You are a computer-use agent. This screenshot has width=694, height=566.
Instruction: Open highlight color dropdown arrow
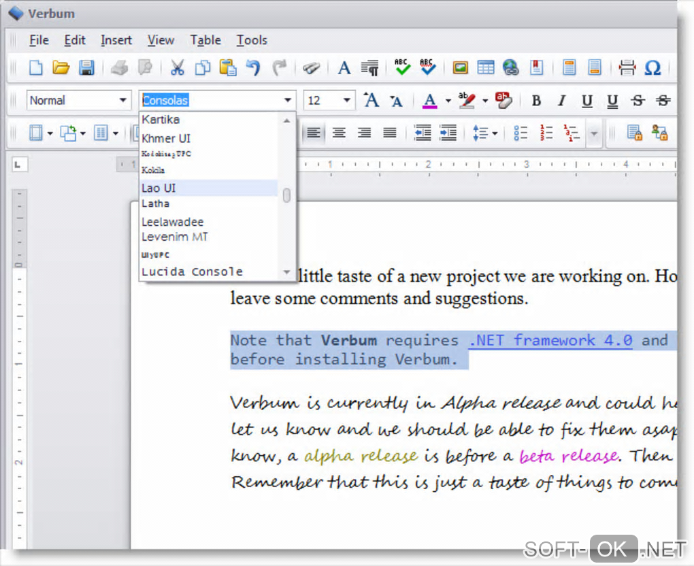pyautogui.click(x=485, y=101)
